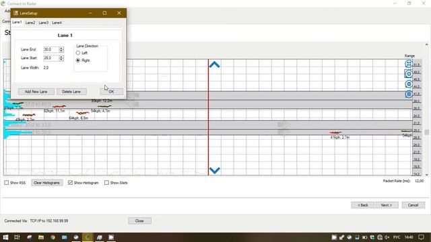Open the notification center icon
This screenshot has width=431, height=242.
coord(421,237)
